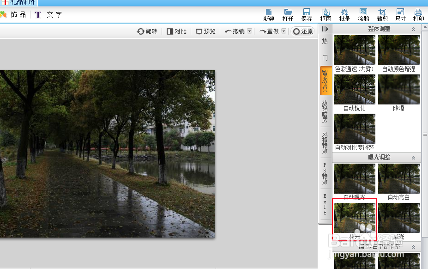Click the 预览 preview button
Image resolution: width=428 pixels, height=269 pixels.
(206, 31)
